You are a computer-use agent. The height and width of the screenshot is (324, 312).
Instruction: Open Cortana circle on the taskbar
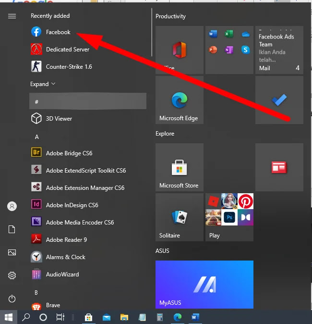coord(43,317)
